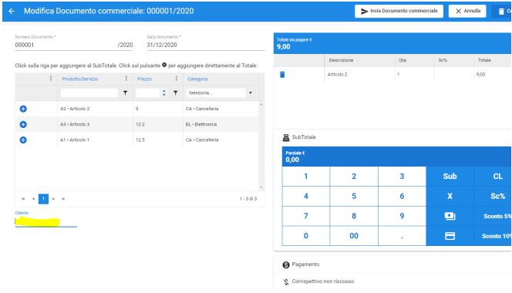The height and width of the screenshot is (293, 512).
Task: Apply Sconto 5% discount
Action: coord(493,216)
